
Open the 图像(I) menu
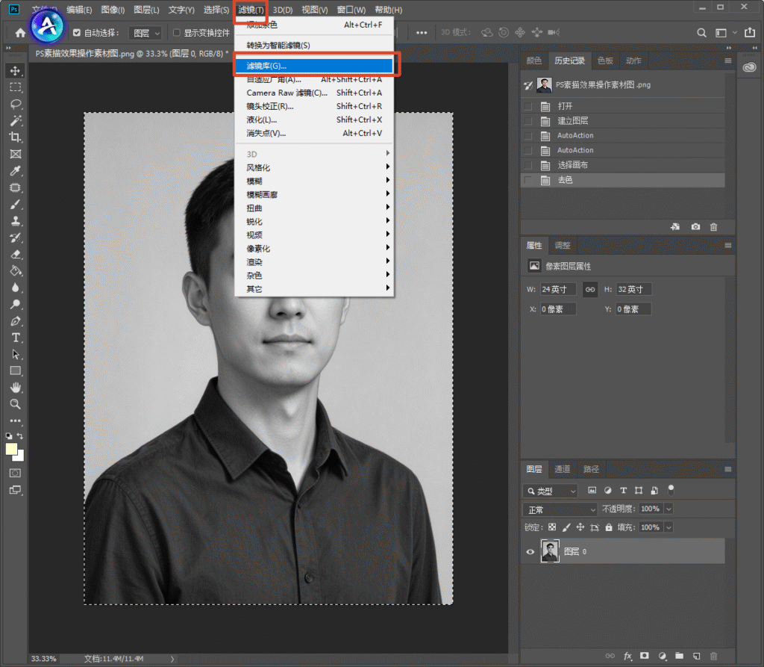coord(113,10)
